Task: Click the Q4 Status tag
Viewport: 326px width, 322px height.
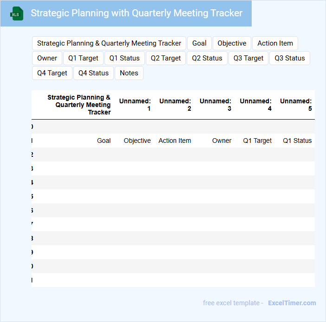Action: pos(93,73)
